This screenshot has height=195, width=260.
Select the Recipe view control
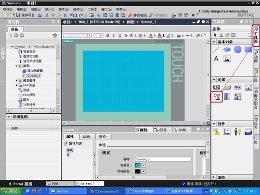[248, 132]
